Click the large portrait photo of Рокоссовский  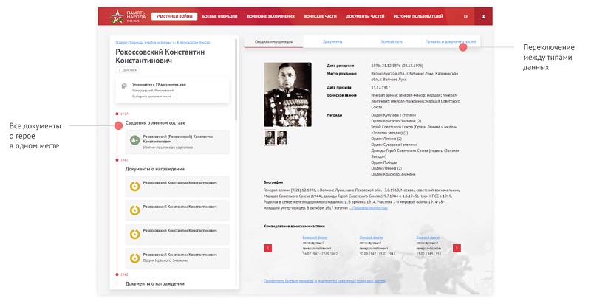click(287, 94)
